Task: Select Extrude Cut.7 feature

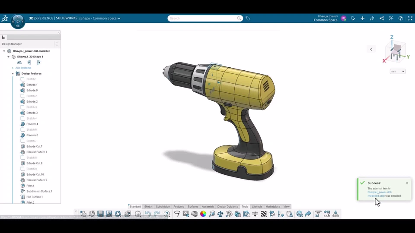Action: [x=34, y=146]
